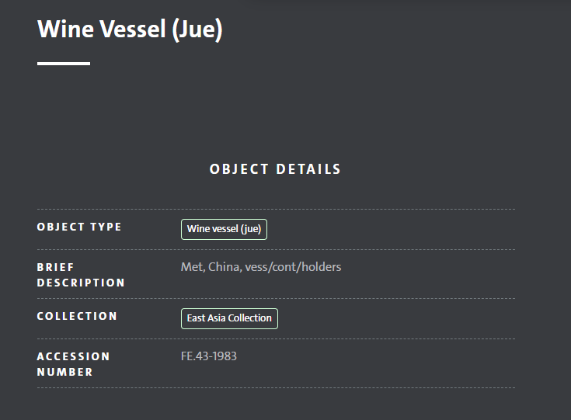The image size is (571, 420).
Task: Click the word ACCESSION in the field label
Action: (x=73, y=356)
